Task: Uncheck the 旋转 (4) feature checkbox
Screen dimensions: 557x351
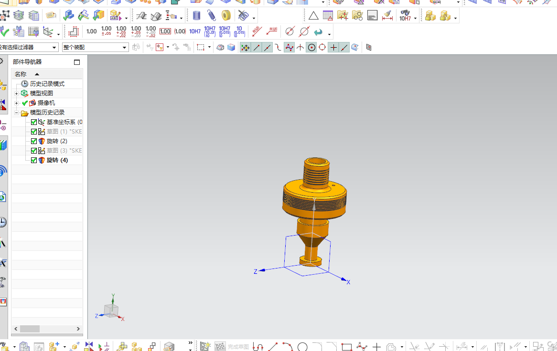Action: 34,160
